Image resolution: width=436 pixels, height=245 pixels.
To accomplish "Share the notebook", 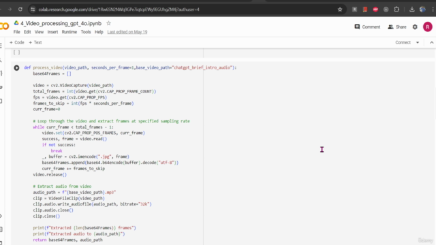I will (397, 27).
